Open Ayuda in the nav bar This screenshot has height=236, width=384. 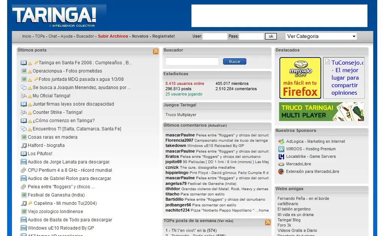[67, 36]
